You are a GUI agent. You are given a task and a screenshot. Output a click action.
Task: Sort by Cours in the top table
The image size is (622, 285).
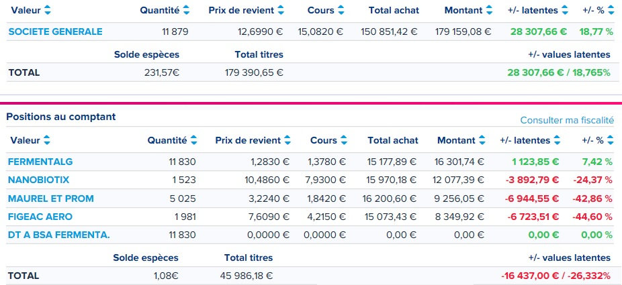(341, 11)
